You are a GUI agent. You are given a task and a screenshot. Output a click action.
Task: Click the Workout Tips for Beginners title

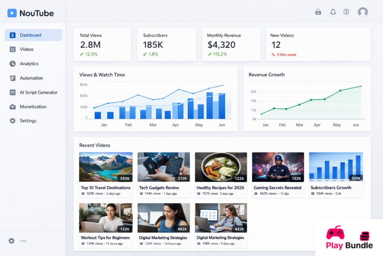[x=105, y=238]
